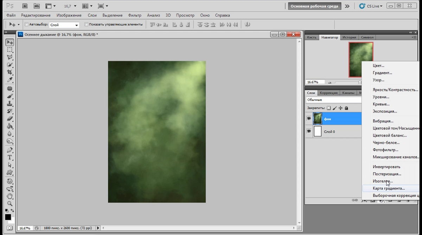Switch to the Каналы tab
The image size is (422, 235).
point(348,93)
